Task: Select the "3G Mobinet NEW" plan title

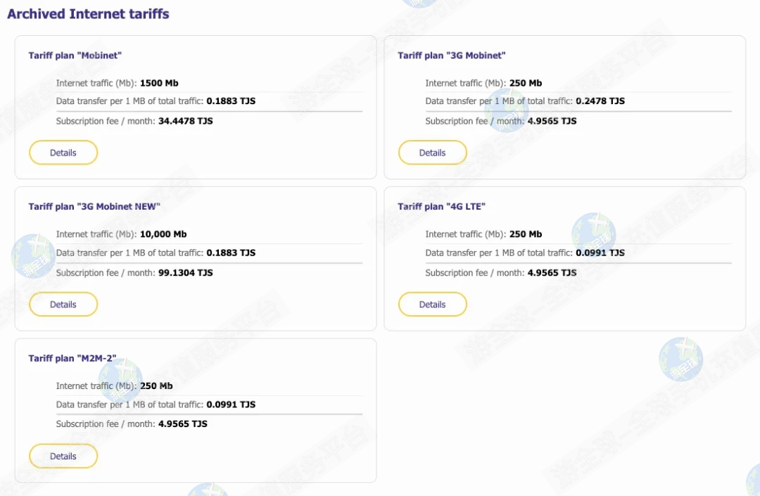Action: coord(94,207)
